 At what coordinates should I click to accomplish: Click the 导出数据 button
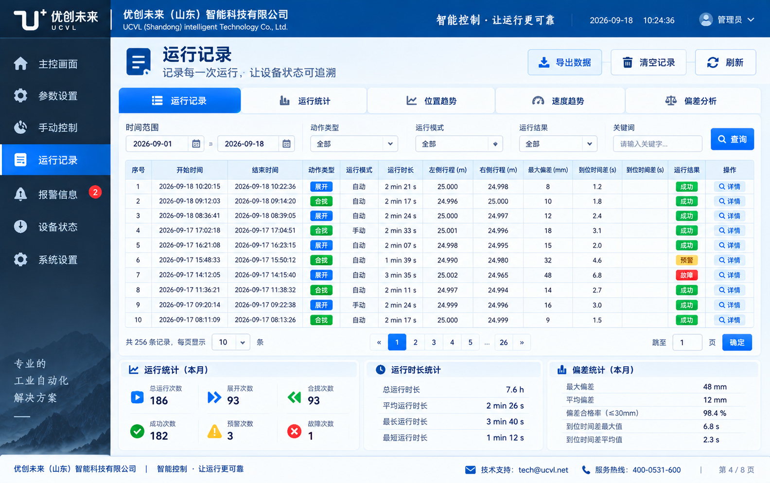pyautogui.click(x=565, y=62)
